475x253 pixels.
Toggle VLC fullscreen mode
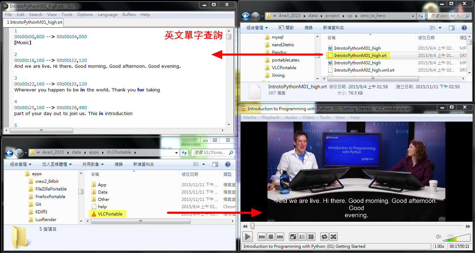point(293,237)
